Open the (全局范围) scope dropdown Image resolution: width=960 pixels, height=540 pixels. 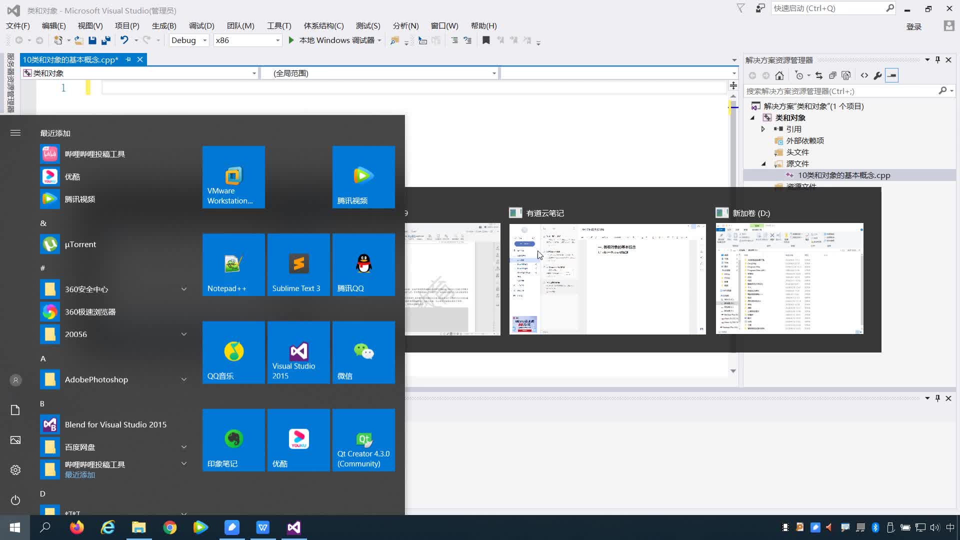click(x=380, y=73)
